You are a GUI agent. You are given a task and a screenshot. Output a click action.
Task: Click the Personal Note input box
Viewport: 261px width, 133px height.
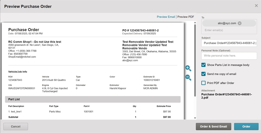tap(229, 56)
